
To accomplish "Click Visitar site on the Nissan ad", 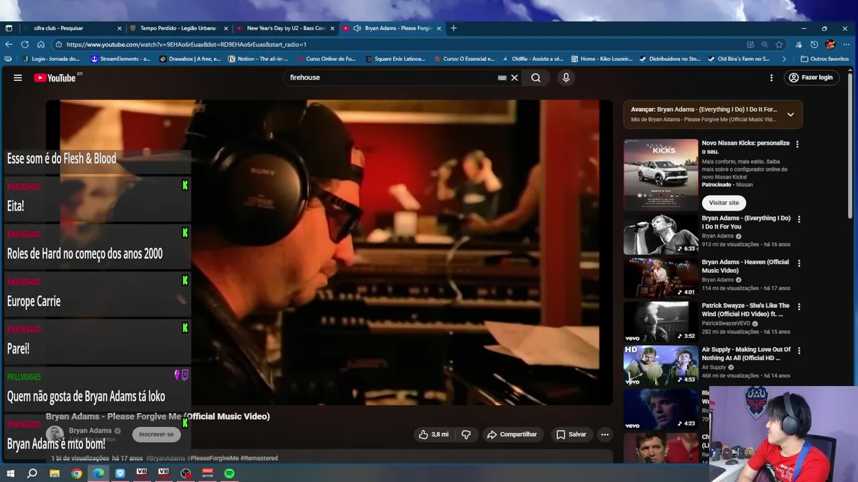I will pyautogui.click(x=724, y=203).
